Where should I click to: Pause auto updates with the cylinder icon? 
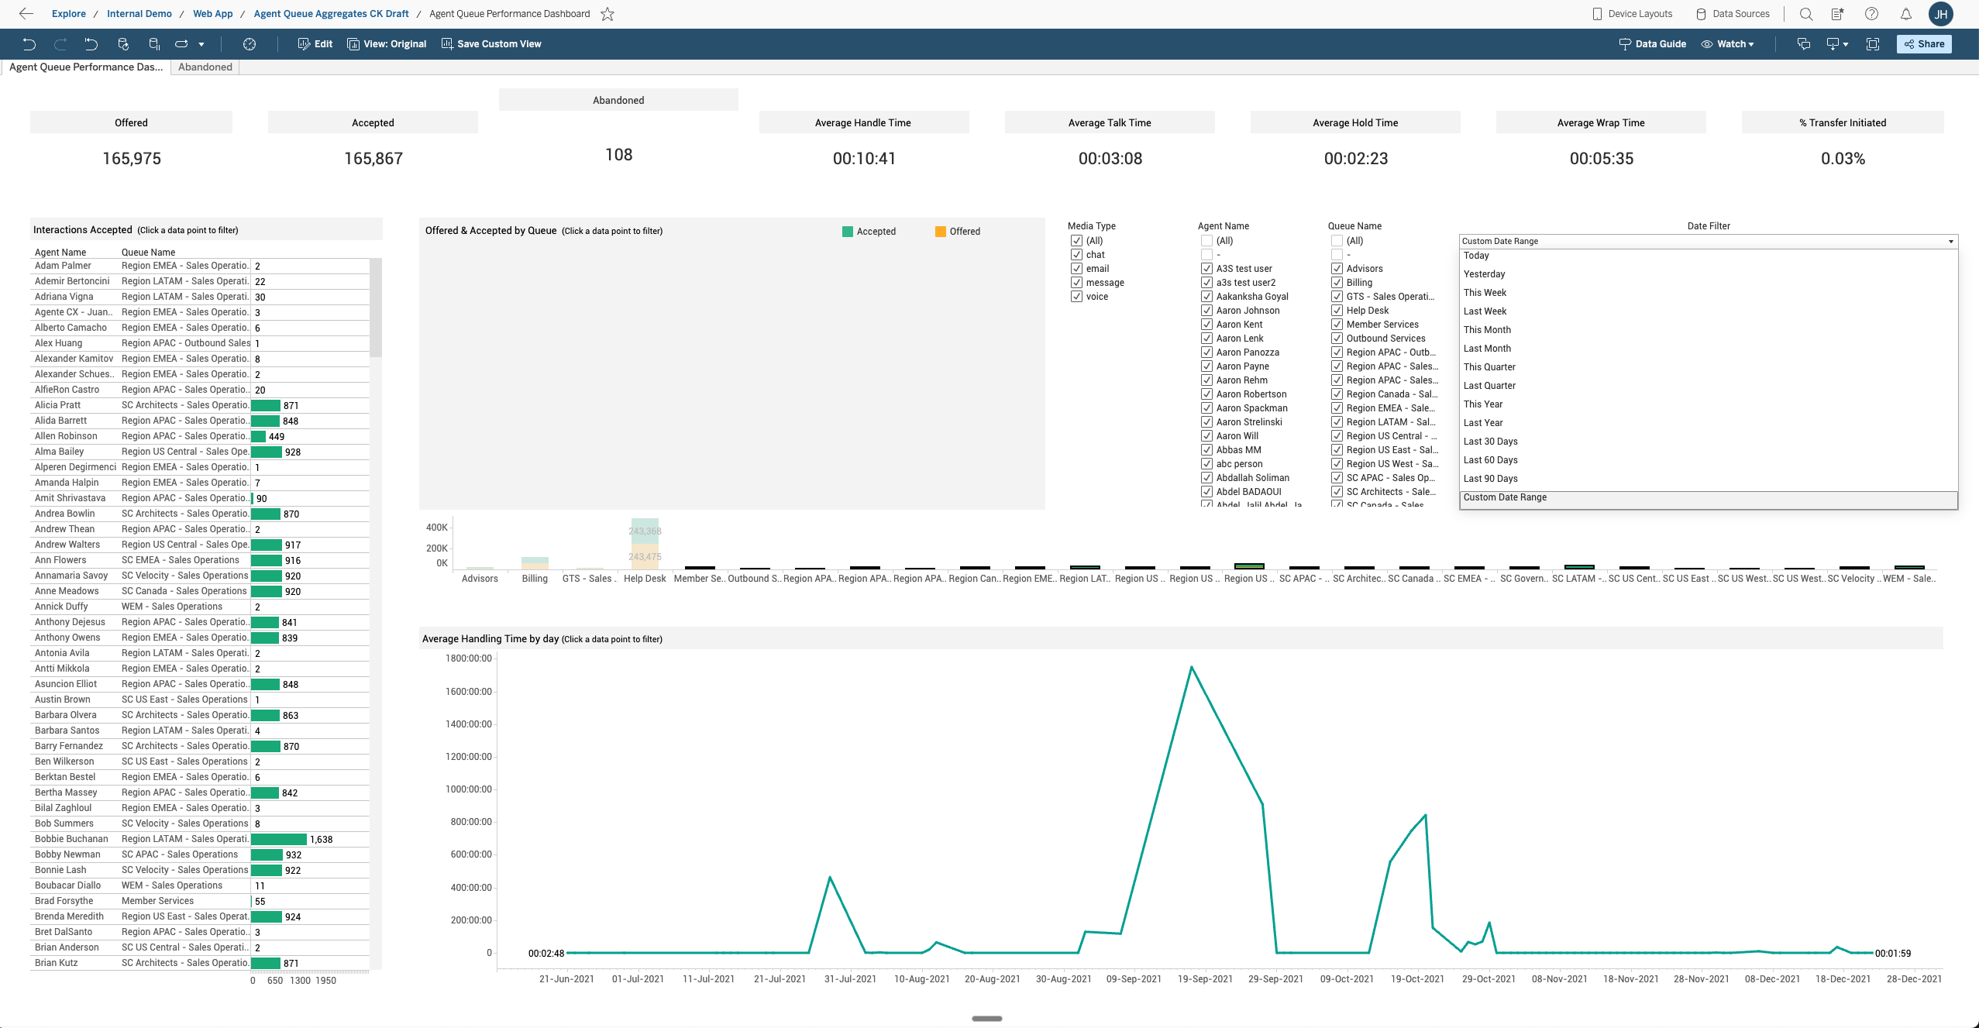pyautogui.click(x=153, y=44)
